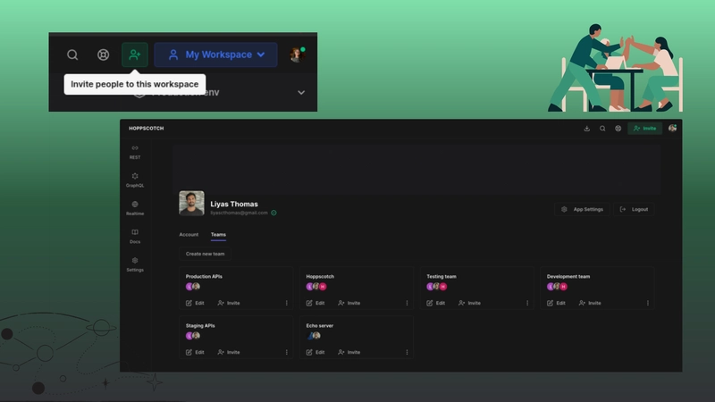Screen dimensions: 715x402
Task: Open the profile avatar in app header
Action: pyautogui.click(x=672, y=129)
